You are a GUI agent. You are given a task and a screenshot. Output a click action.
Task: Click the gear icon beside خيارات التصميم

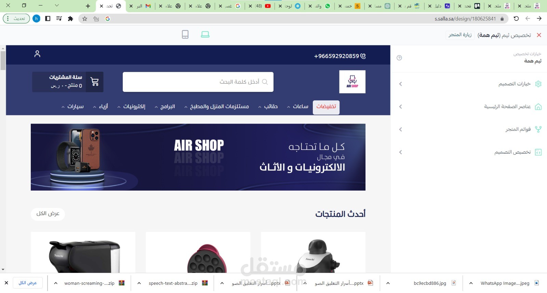pos(538,84)
